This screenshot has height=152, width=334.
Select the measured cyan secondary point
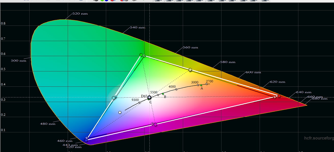pos(114,98)
